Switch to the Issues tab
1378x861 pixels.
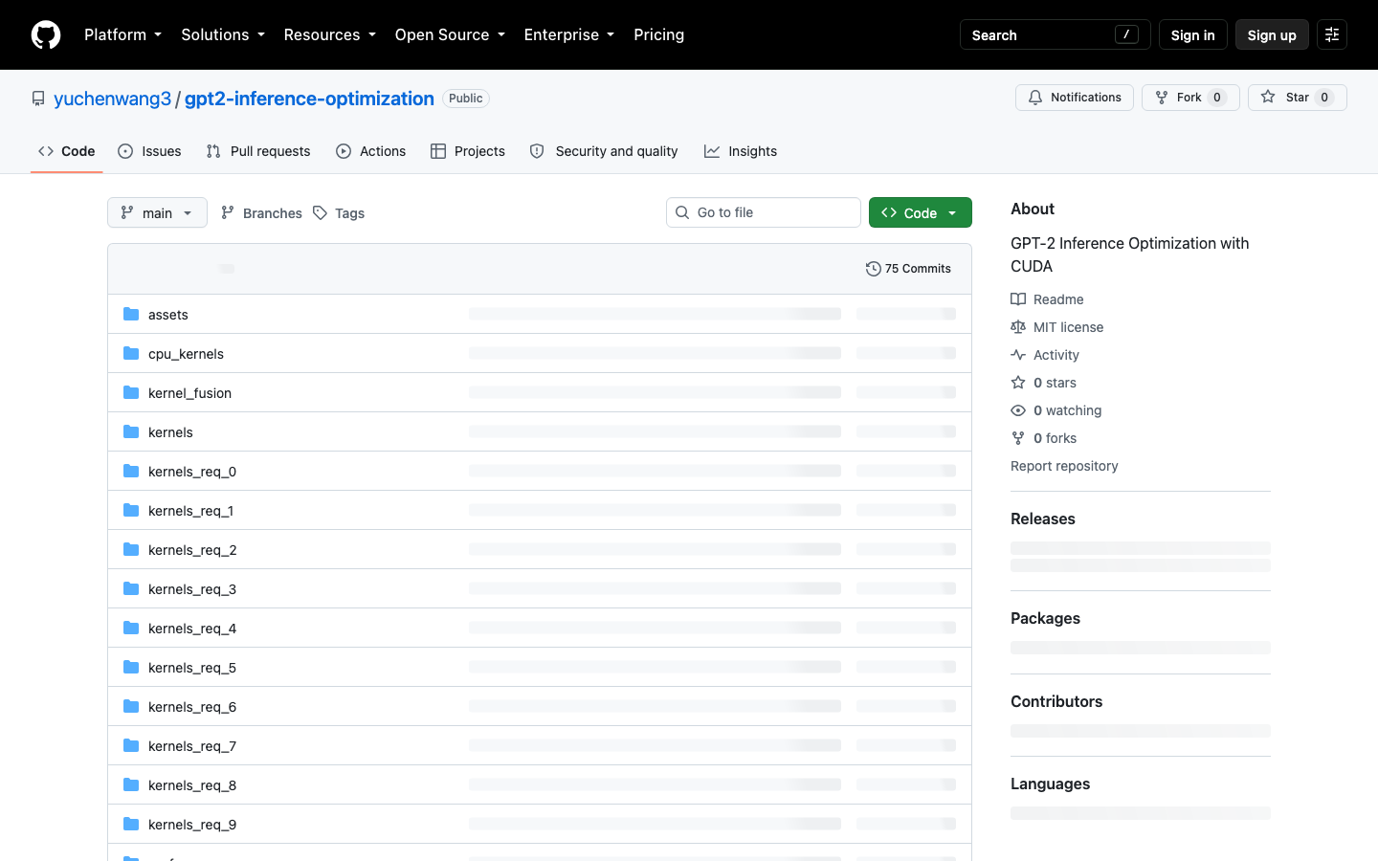[x=149, y=151]
